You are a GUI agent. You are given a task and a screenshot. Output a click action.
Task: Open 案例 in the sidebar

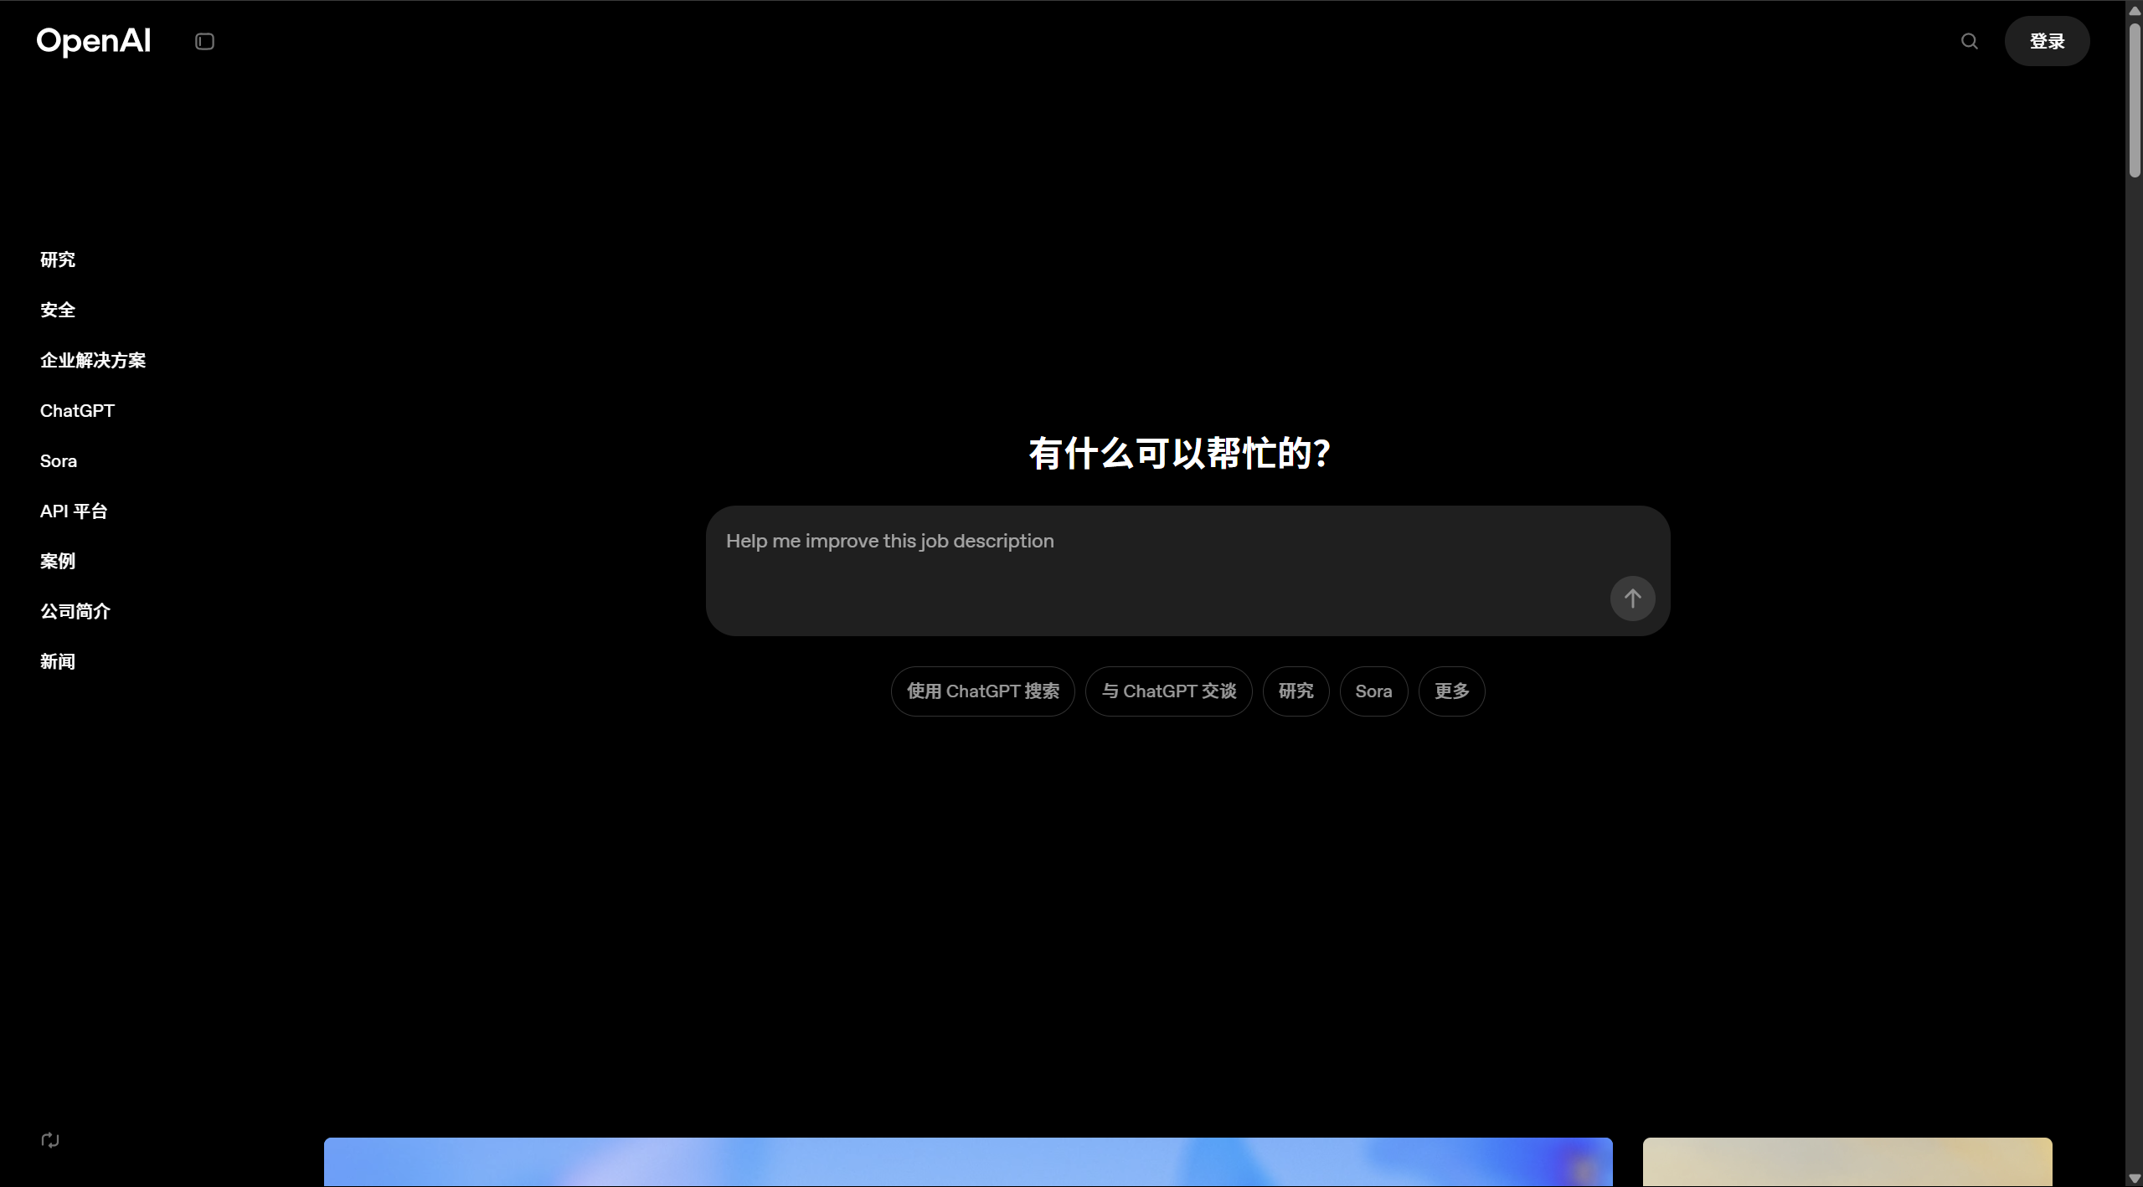(58, 561)
